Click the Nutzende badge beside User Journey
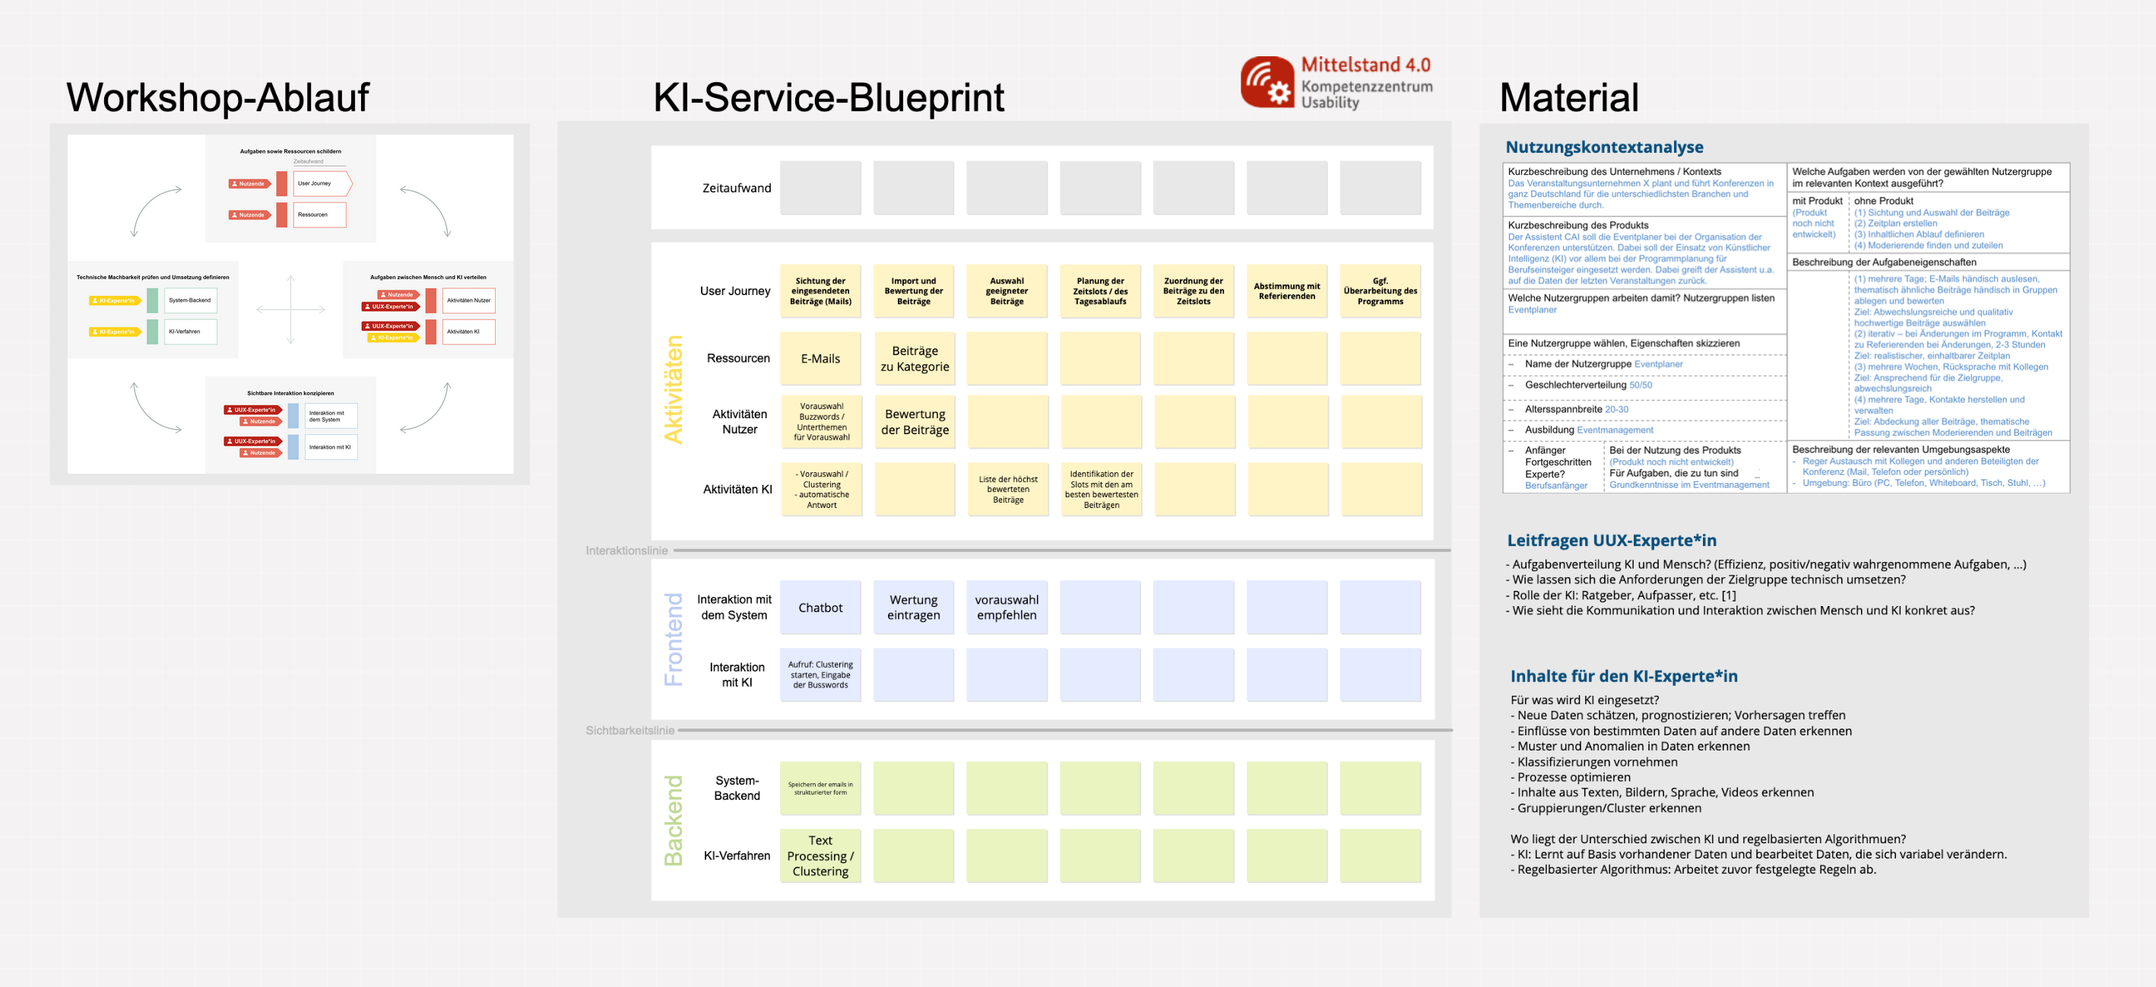This screenshot has width=2156, height=987. [x=249, y=183]
